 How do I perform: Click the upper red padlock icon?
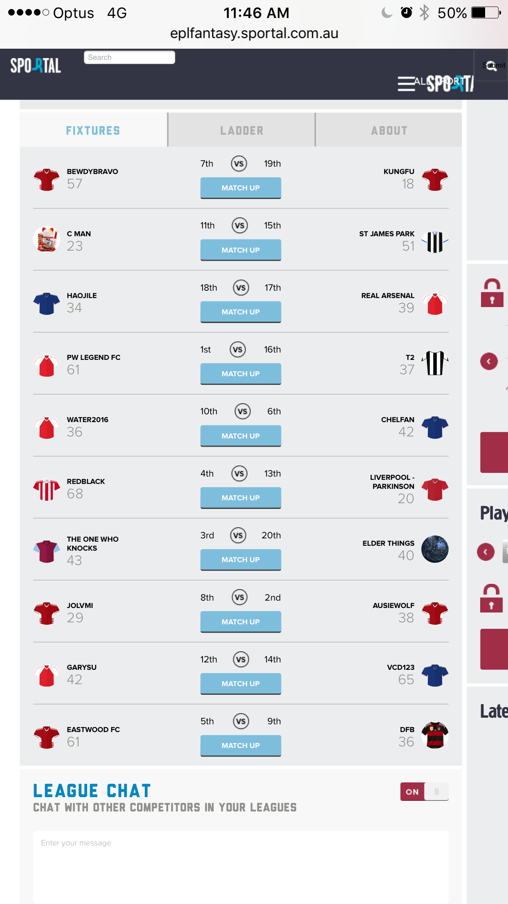[492, 293]
